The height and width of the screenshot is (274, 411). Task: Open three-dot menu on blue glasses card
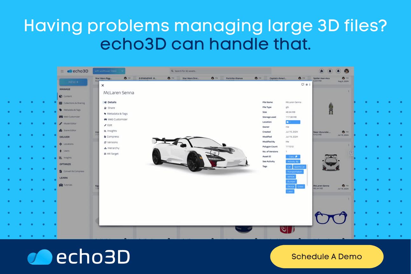pyautogui.click(x=349, y=199)
